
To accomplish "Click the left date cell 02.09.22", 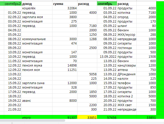I will click(13, 17).
